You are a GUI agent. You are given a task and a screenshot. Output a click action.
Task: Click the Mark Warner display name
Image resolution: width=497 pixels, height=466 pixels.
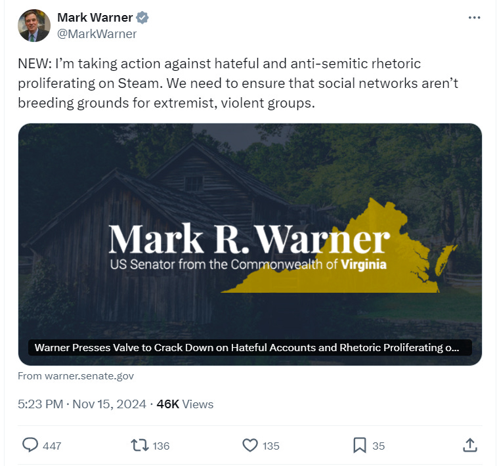point(95,18)
